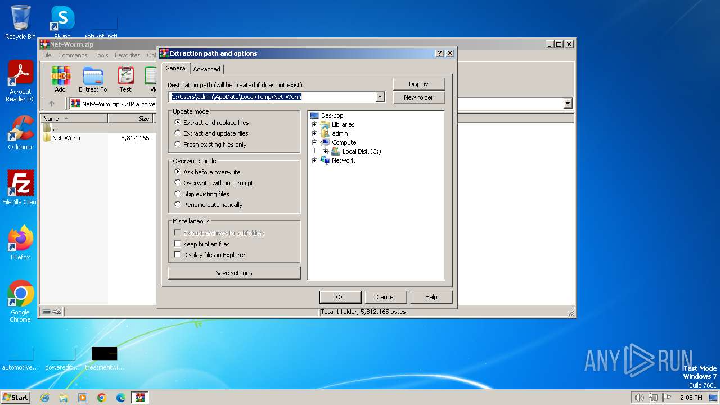Expand admin tree node

pyautogui.click(x=315, y=133)
